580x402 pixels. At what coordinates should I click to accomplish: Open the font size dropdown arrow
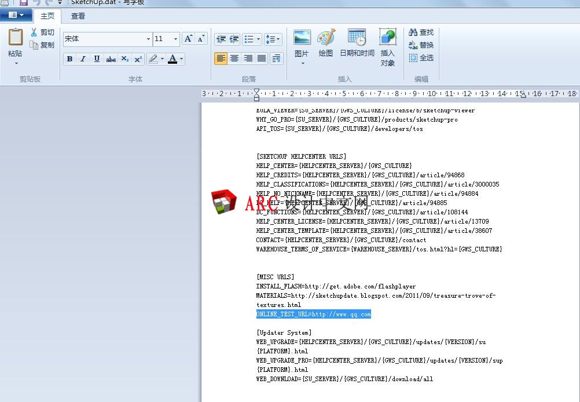176,39
